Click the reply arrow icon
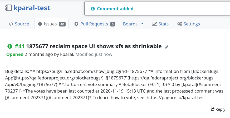Screen dimensions: 230x118 (x=212, y=109)
